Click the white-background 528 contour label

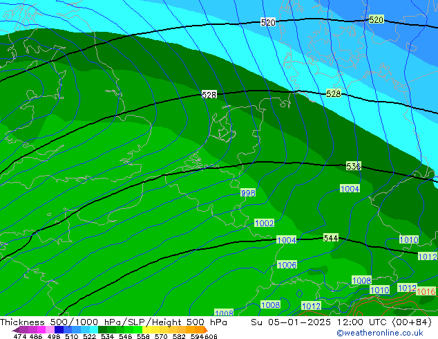click(x=209, y=95)
